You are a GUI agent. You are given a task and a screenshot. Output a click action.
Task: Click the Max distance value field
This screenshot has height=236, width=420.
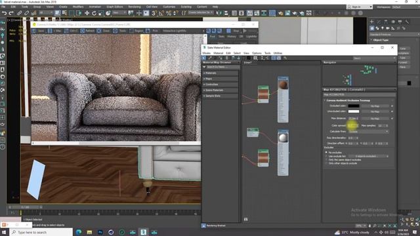352,118
